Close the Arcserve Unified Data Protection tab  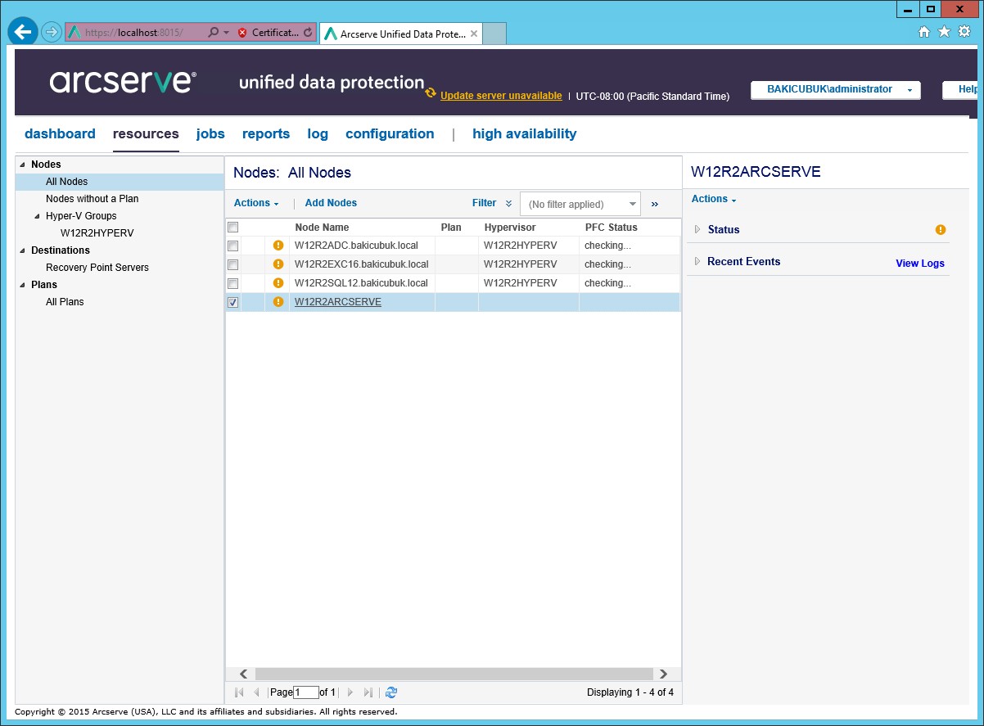pos(474,34)
